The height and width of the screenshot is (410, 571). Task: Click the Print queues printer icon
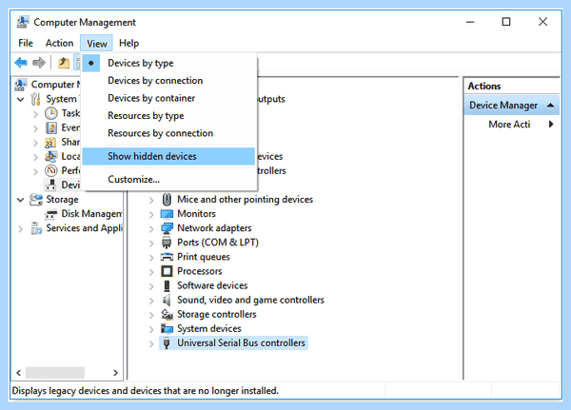tap(167, 257)
